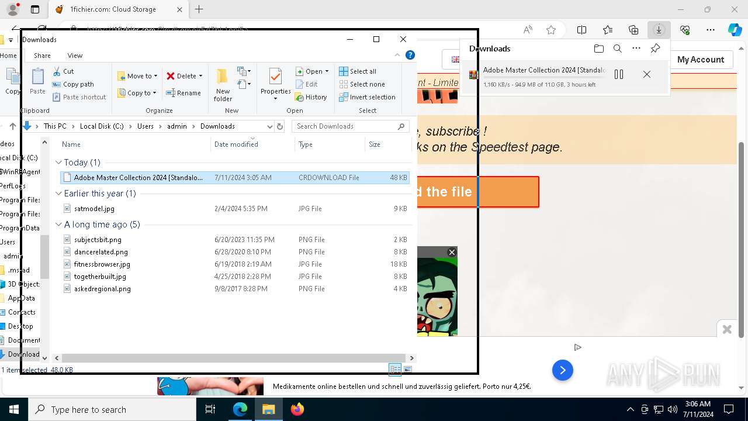The image size is (748, 421).
Task: Open Firefox from taskbar
Action: [x=297, y=409]
